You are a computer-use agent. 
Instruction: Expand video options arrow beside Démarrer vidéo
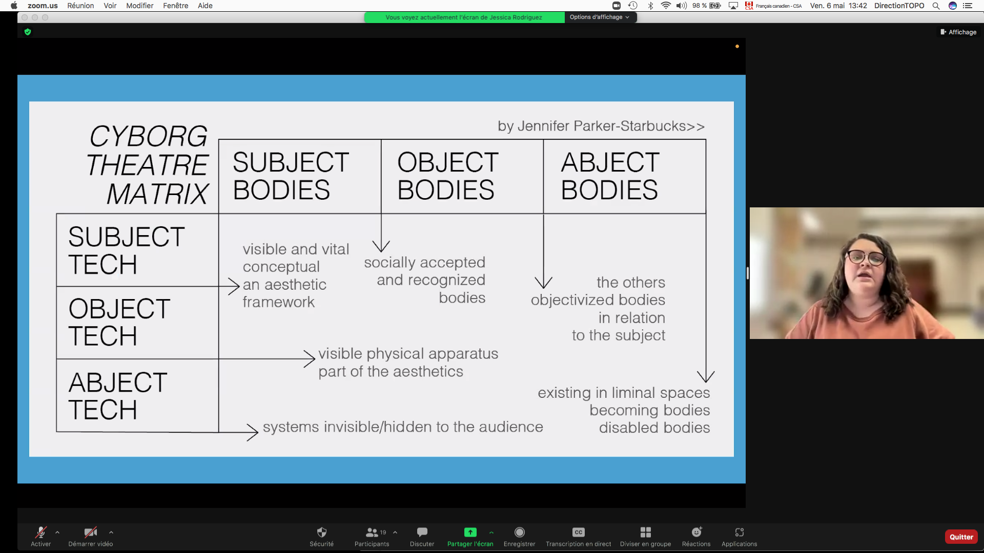[111, 533]
